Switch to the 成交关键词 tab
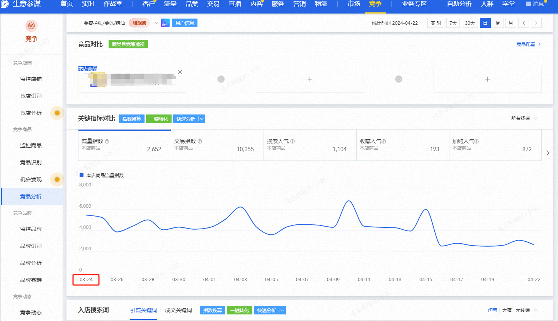558x321 pixels. click(178, 310)
